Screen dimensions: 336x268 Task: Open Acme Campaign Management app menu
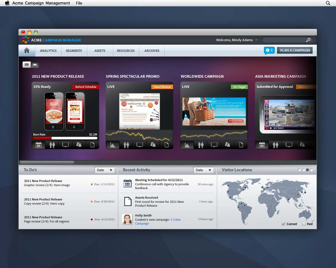coord(41,3)
